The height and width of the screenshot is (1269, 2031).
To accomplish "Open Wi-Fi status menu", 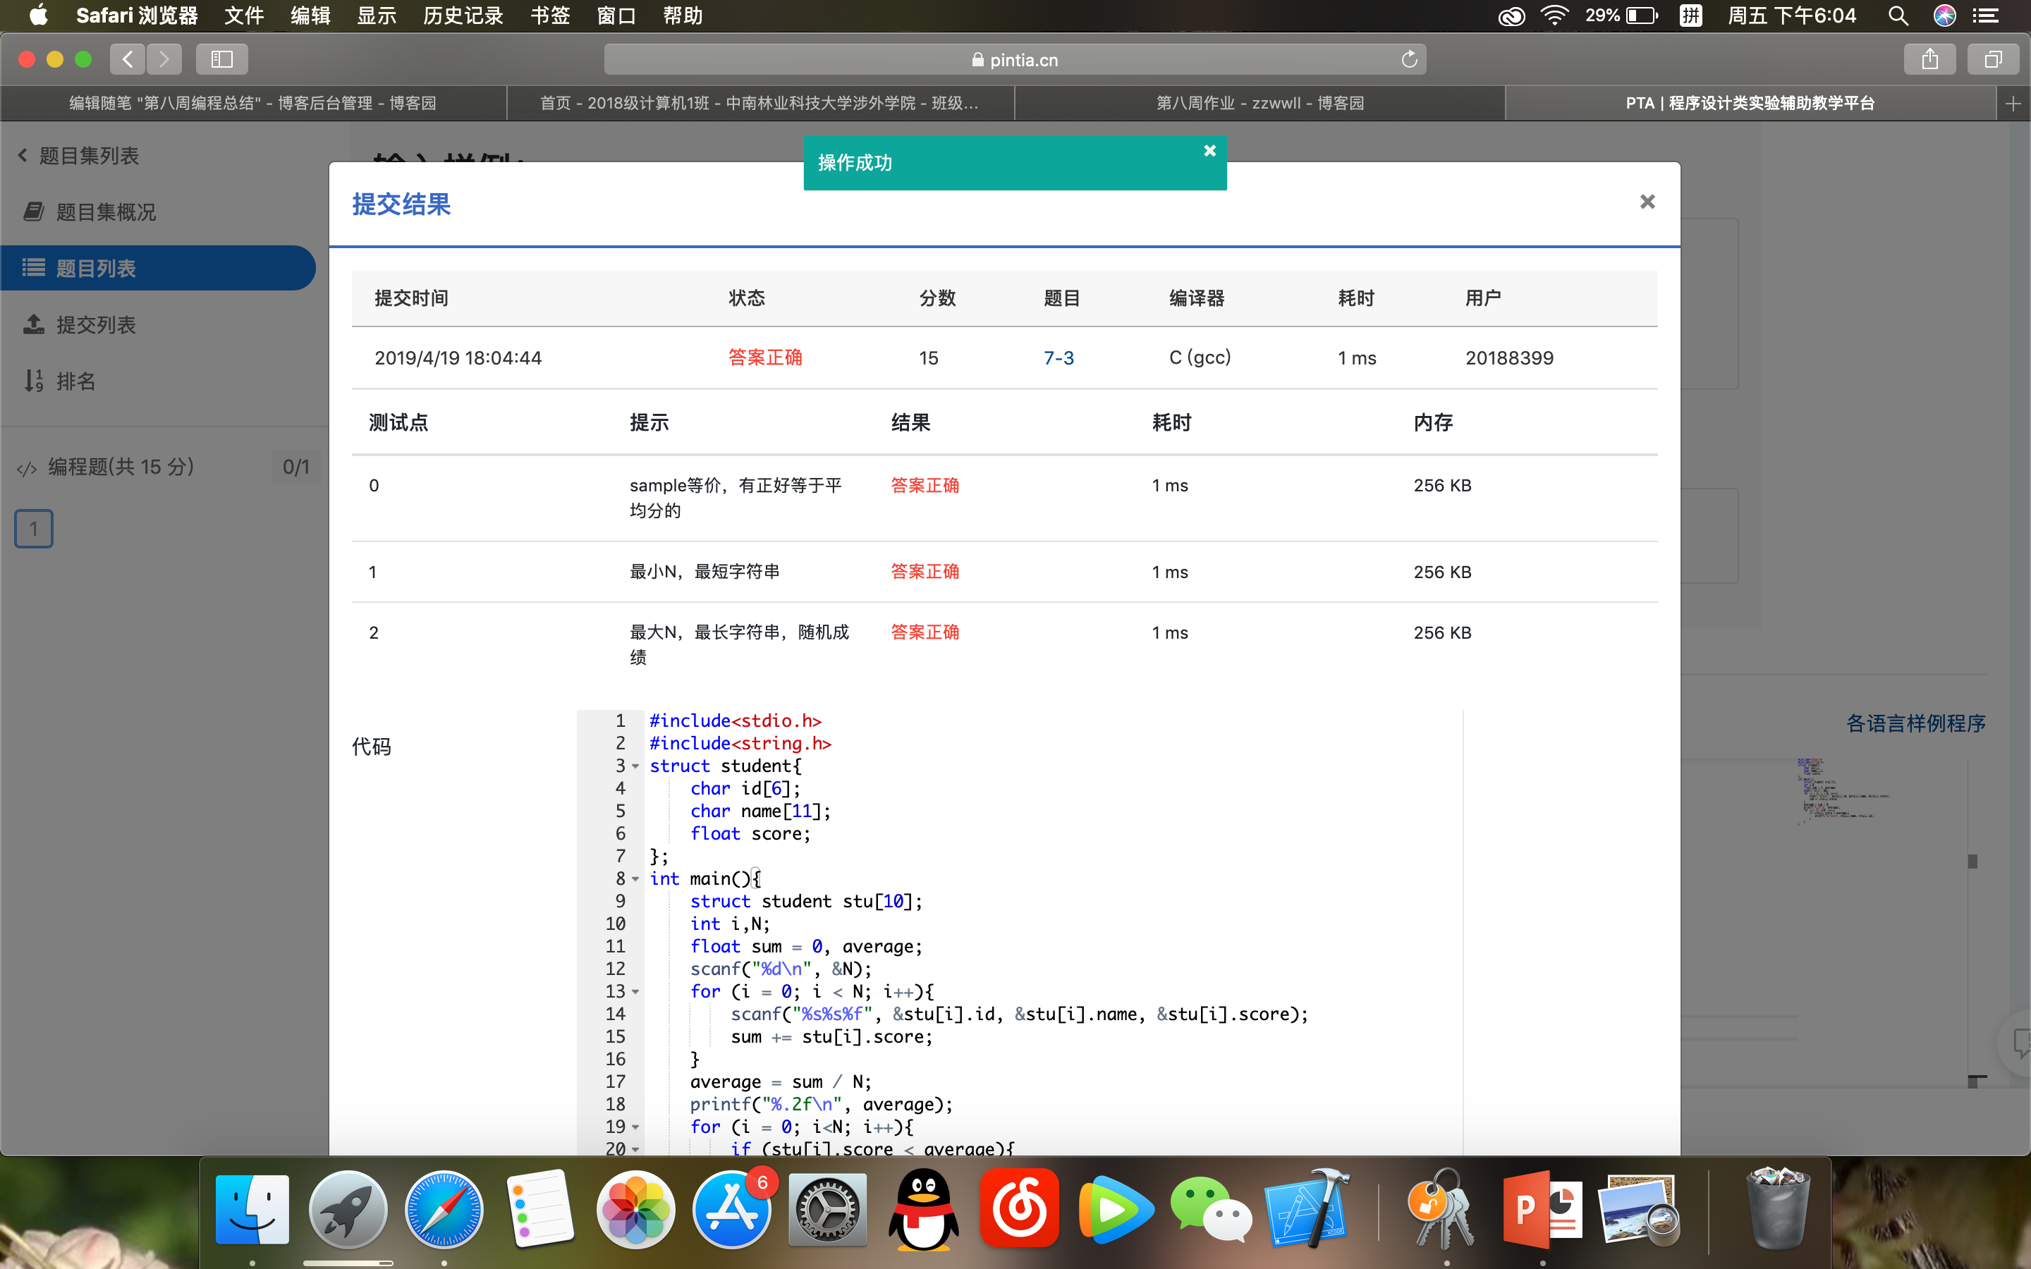I will click(x=1554, y=15).
